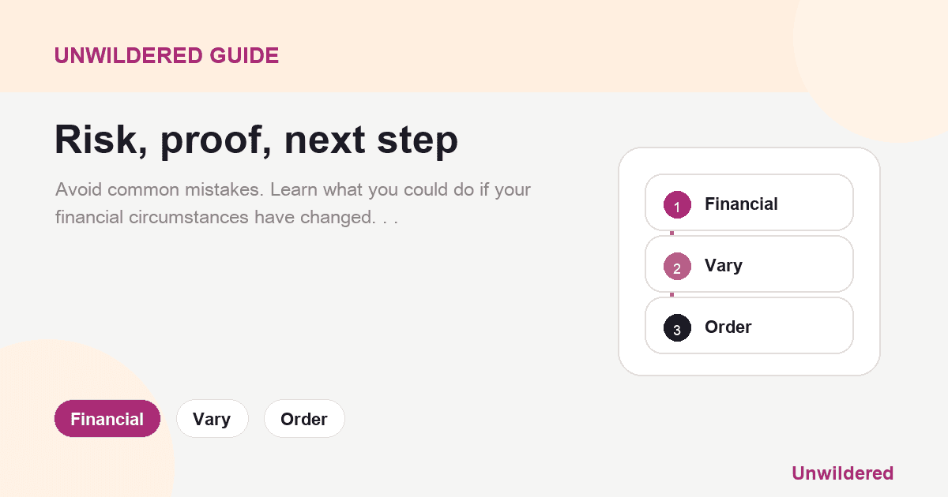Open the Vary step card in the list

point(749,264)
